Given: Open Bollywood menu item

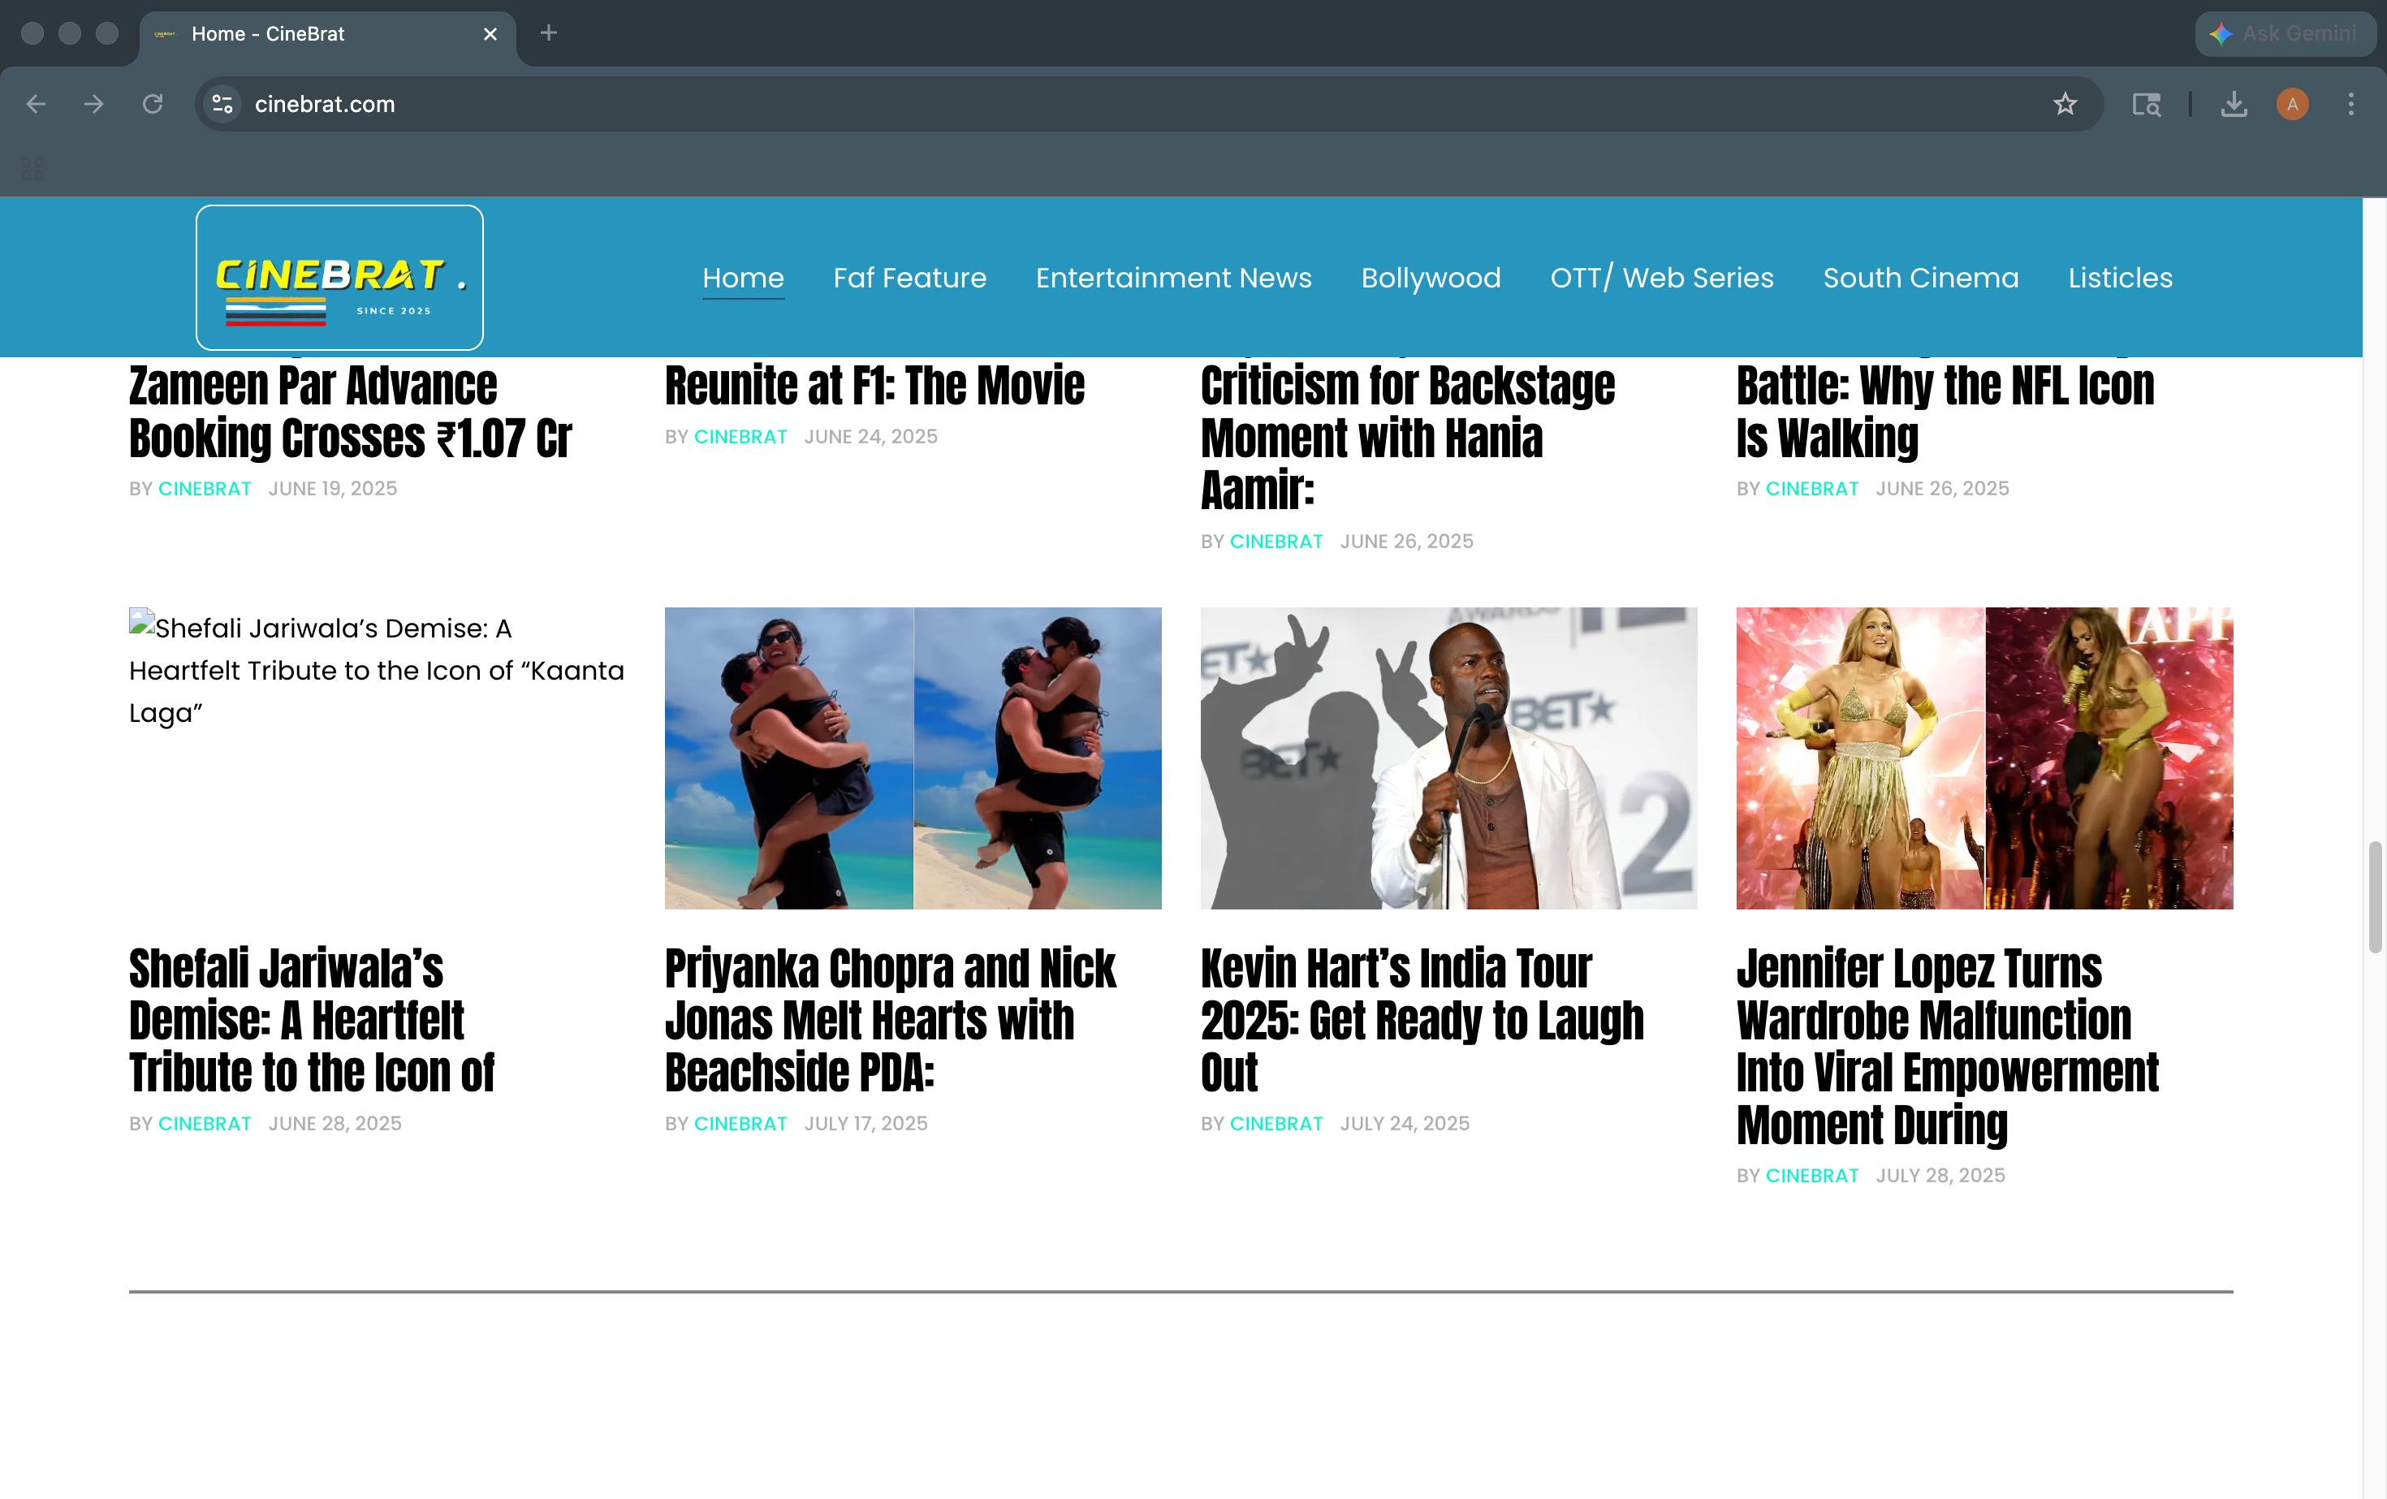Looking at the screenshot, I should tap(1431, 278).
